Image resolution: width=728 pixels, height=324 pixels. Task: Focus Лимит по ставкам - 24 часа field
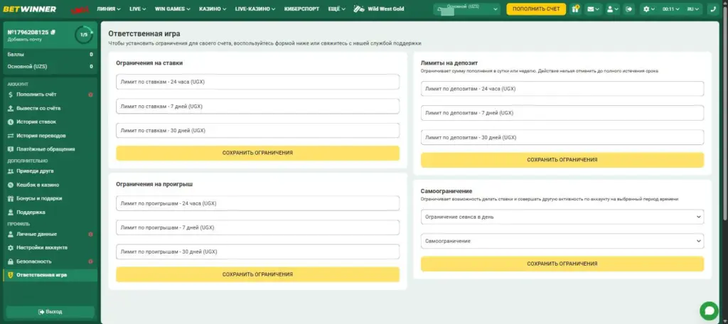257,82
